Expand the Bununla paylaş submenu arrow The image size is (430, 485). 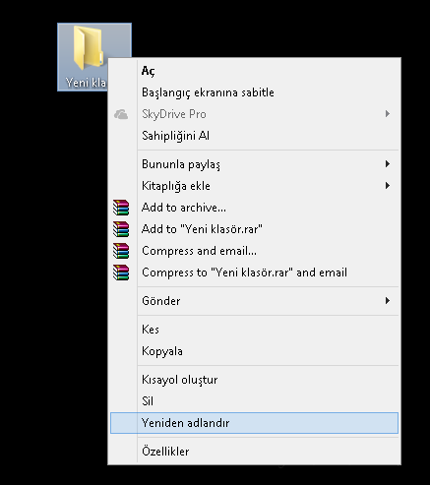[x=388, y=164]
